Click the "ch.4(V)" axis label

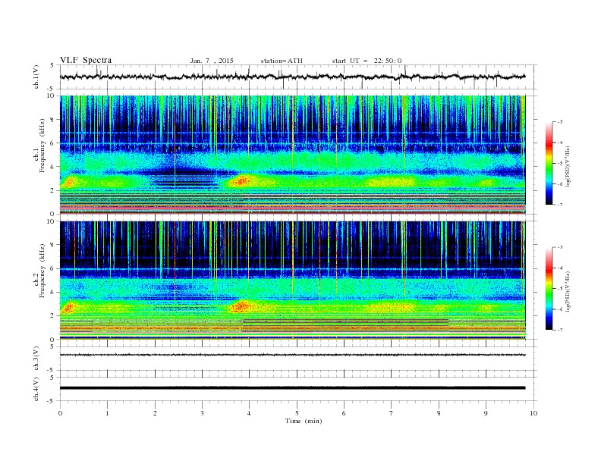point(36,389)
